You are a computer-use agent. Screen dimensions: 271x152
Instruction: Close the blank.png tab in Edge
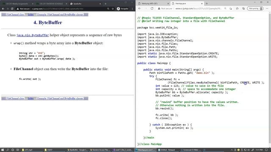(x=168, y=3)
